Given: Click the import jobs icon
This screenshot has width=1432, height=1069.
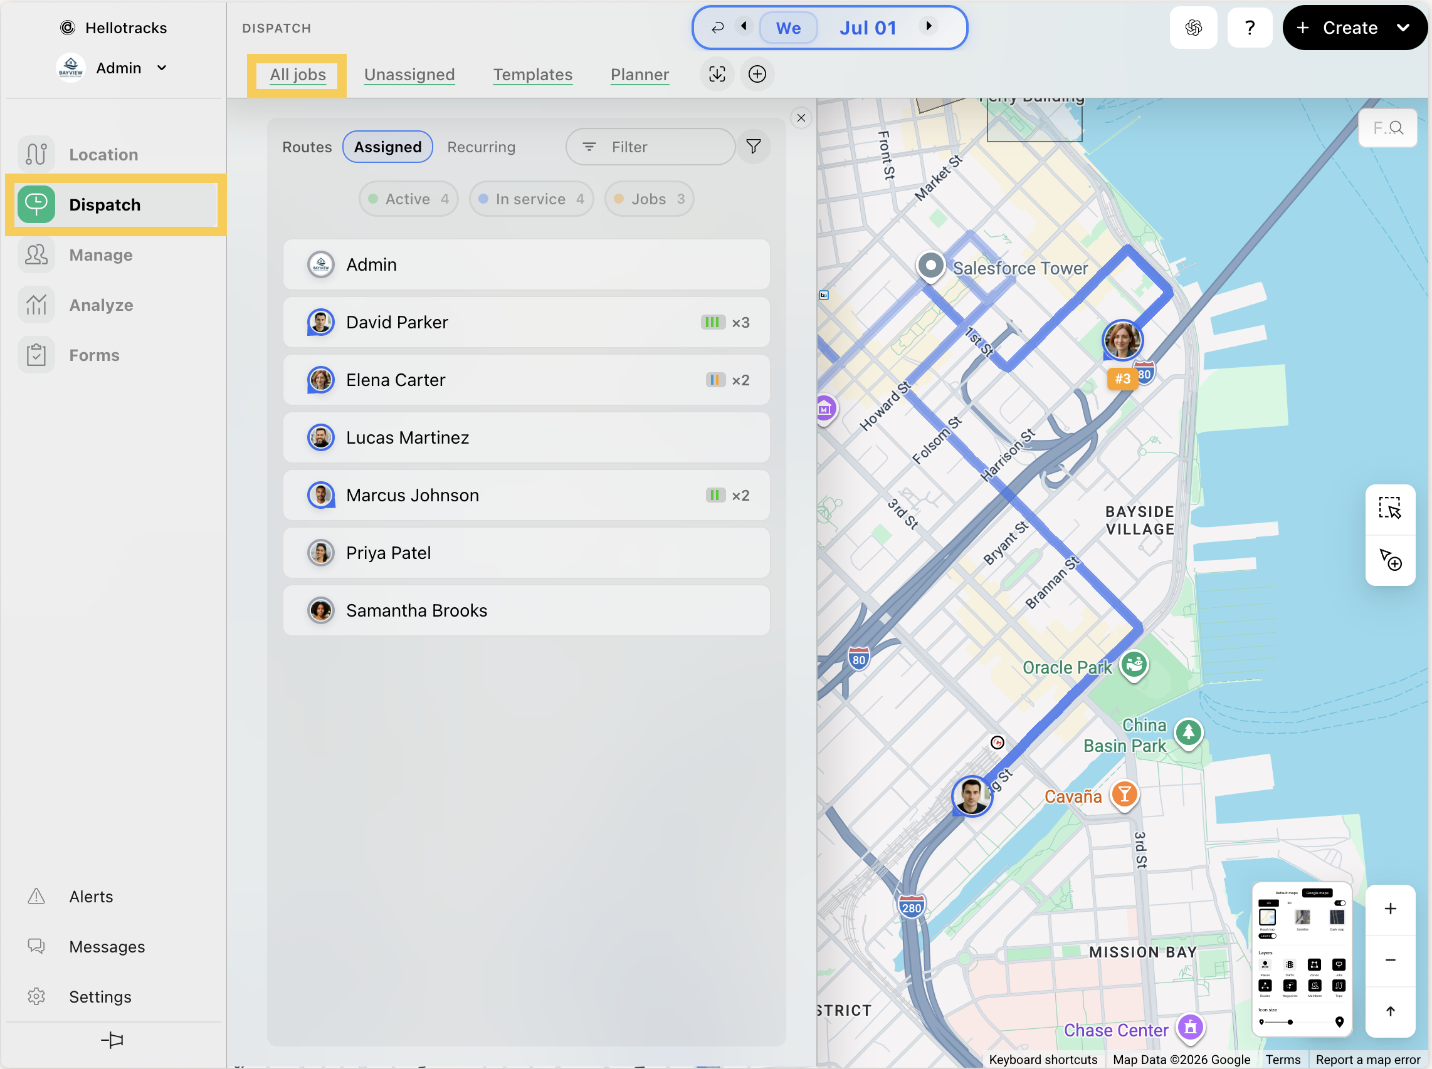Looking at the screenshot, I should (717, 75).
